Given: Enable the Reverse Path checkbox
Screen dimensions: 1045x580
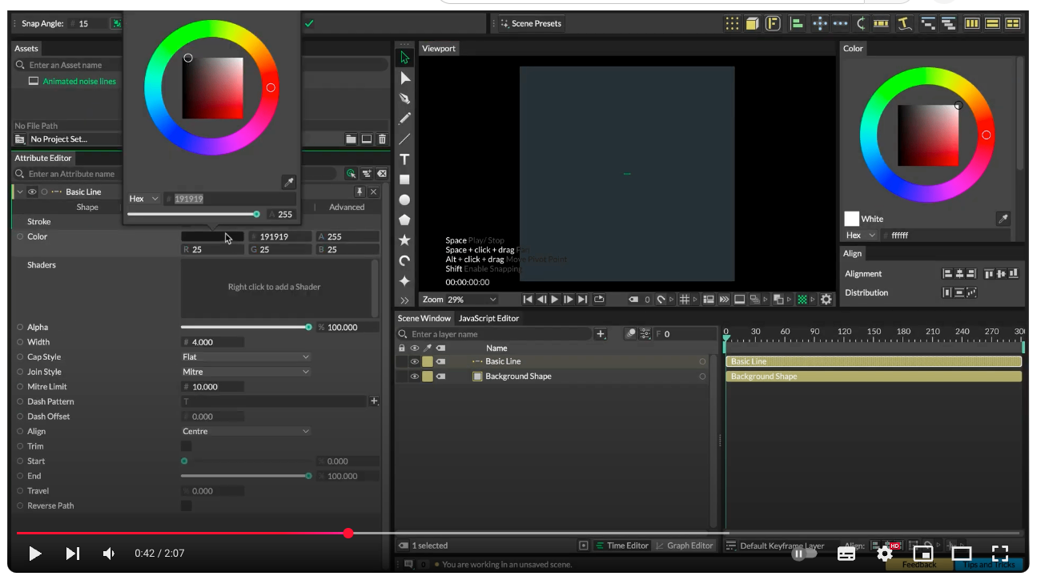Looking at the screenshot, I should point(187,506).
